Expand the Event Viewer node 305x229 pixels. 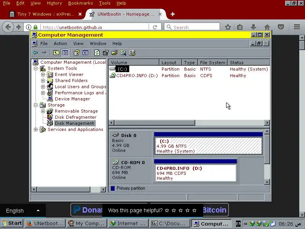coord(43,74)
